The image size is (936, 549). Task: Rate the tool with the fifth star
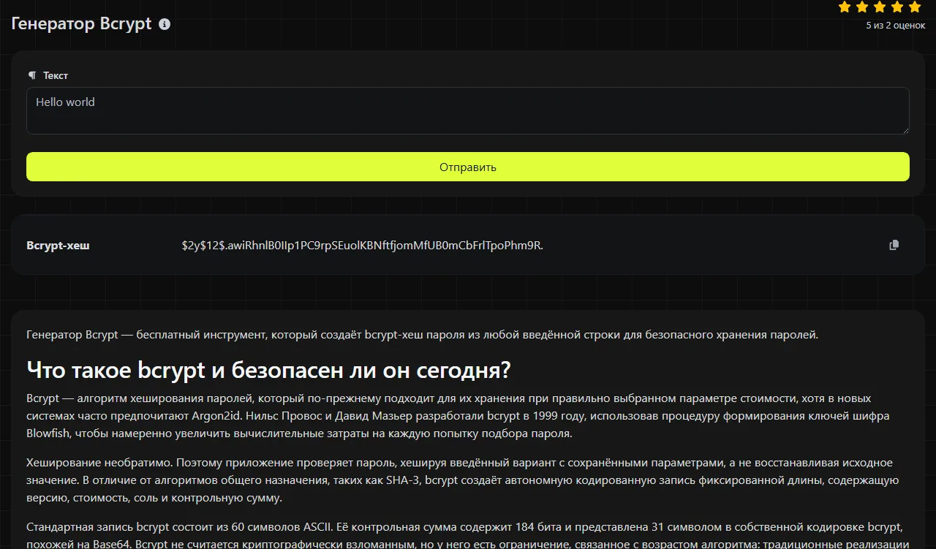(915, 7)
